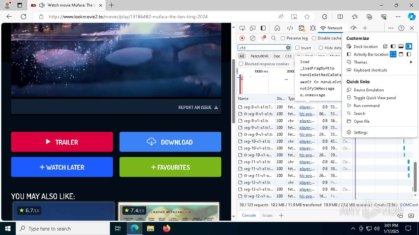
Task: Expand the Themes submenu
Action: [x=380, y=62]
